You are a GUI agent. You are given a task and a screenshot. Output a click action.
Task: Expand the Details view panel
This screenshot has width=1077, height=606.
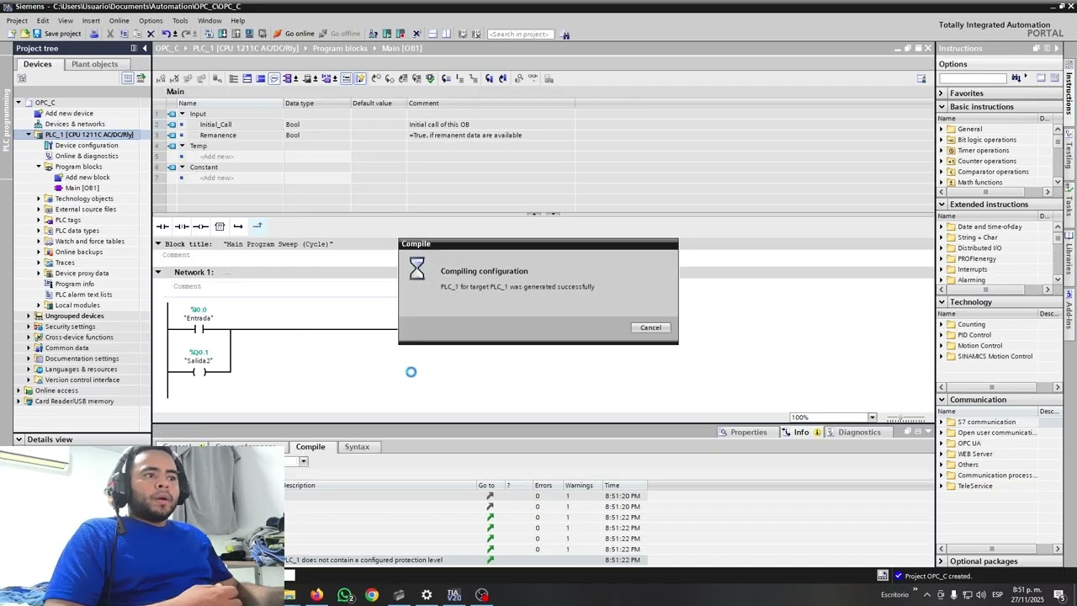tap(19, 439)
